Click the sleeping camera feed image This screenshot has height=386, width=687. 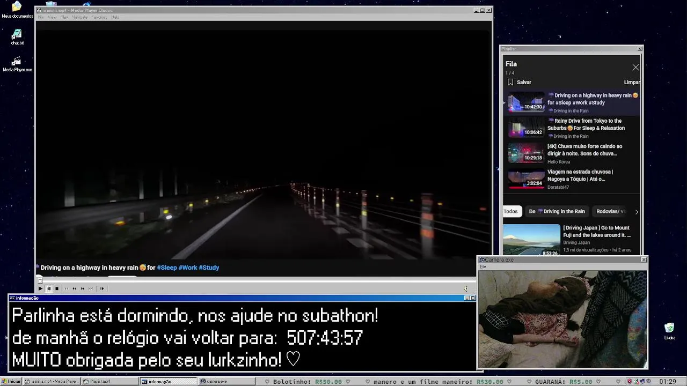pos(562,319)
